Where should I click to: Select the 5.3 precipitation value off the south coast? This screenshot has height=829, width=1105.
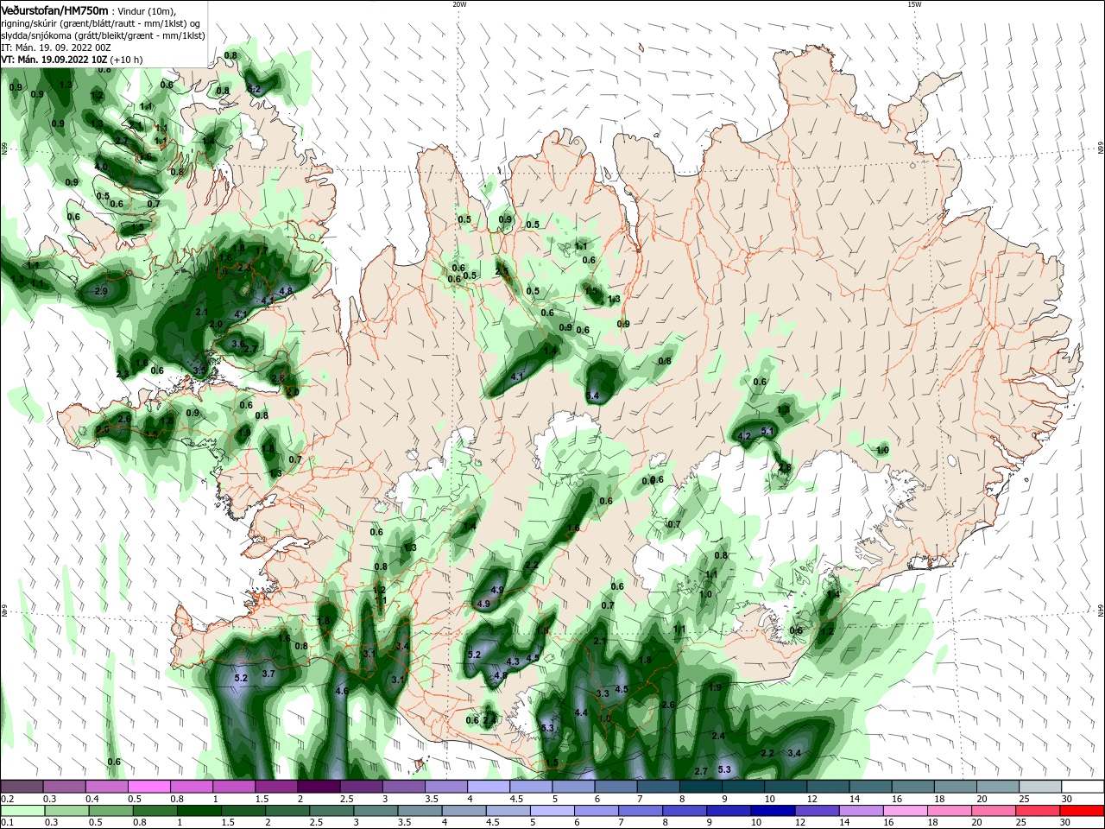pyautogui.click(x=724, y=770)
